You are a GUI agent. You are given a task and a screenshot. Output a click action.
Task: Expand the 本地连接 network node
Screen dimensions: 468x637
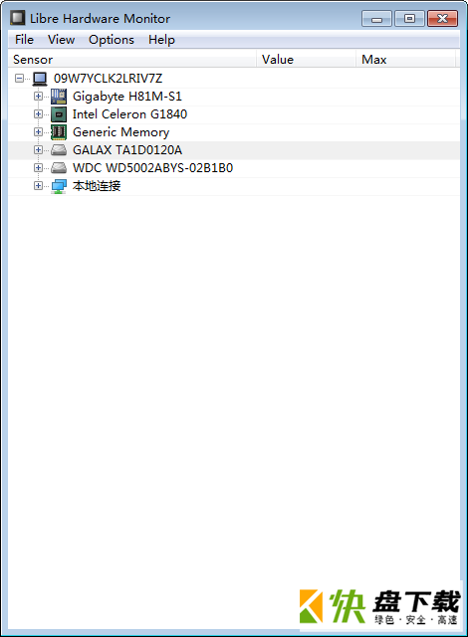pyautogui.click(x=38, y=186)
